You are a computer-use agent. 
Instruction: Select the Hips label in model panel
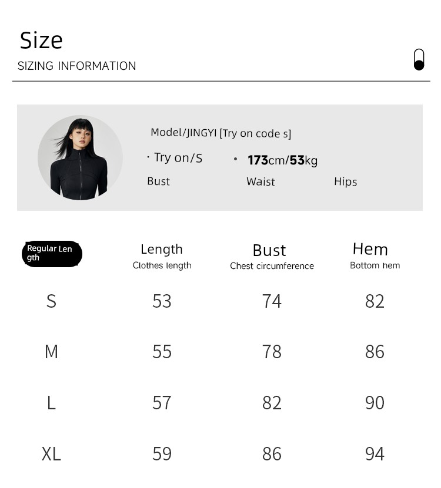pyautogui.click(x=345, y=181)
